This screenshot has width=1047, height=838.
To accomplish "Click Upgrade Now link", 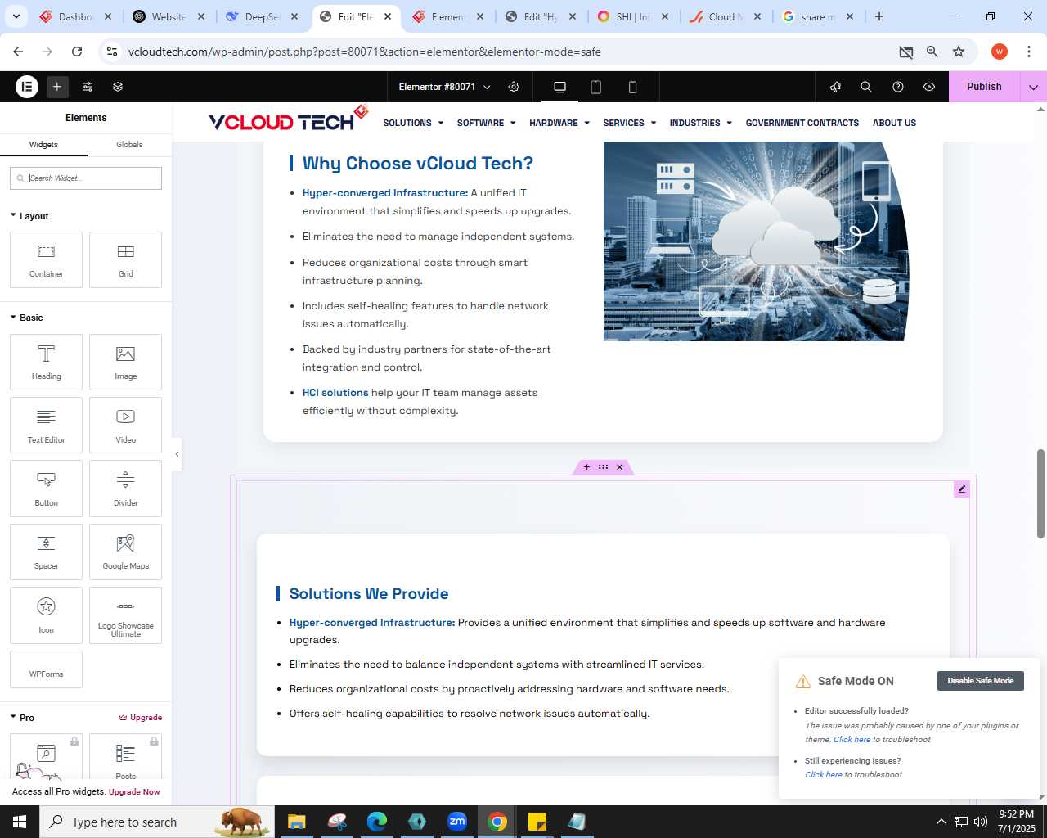I will pos(134,792).
